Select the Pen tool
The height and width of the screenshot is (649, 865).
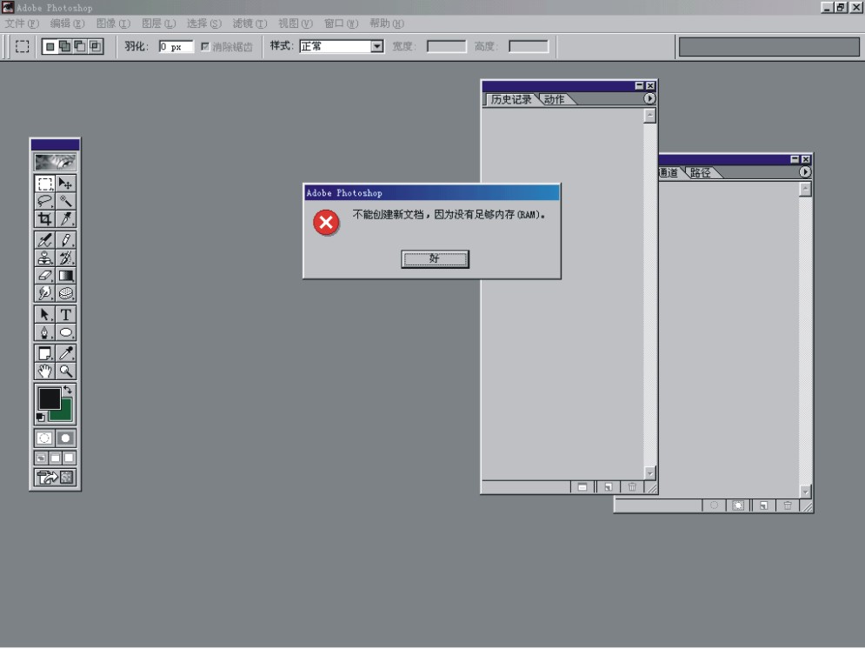pos(44,332)
